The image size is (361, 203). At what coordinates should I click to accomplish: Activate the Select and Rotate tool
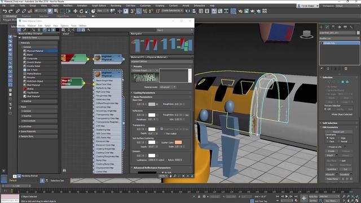tap(81, 11)
